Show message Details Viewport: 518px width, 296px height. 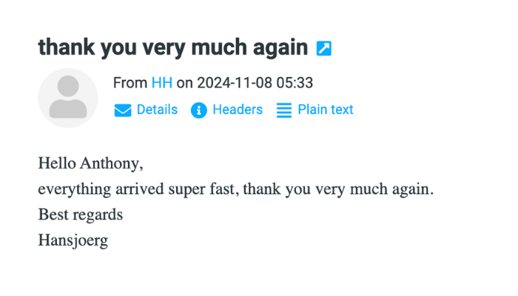[157, 110]
